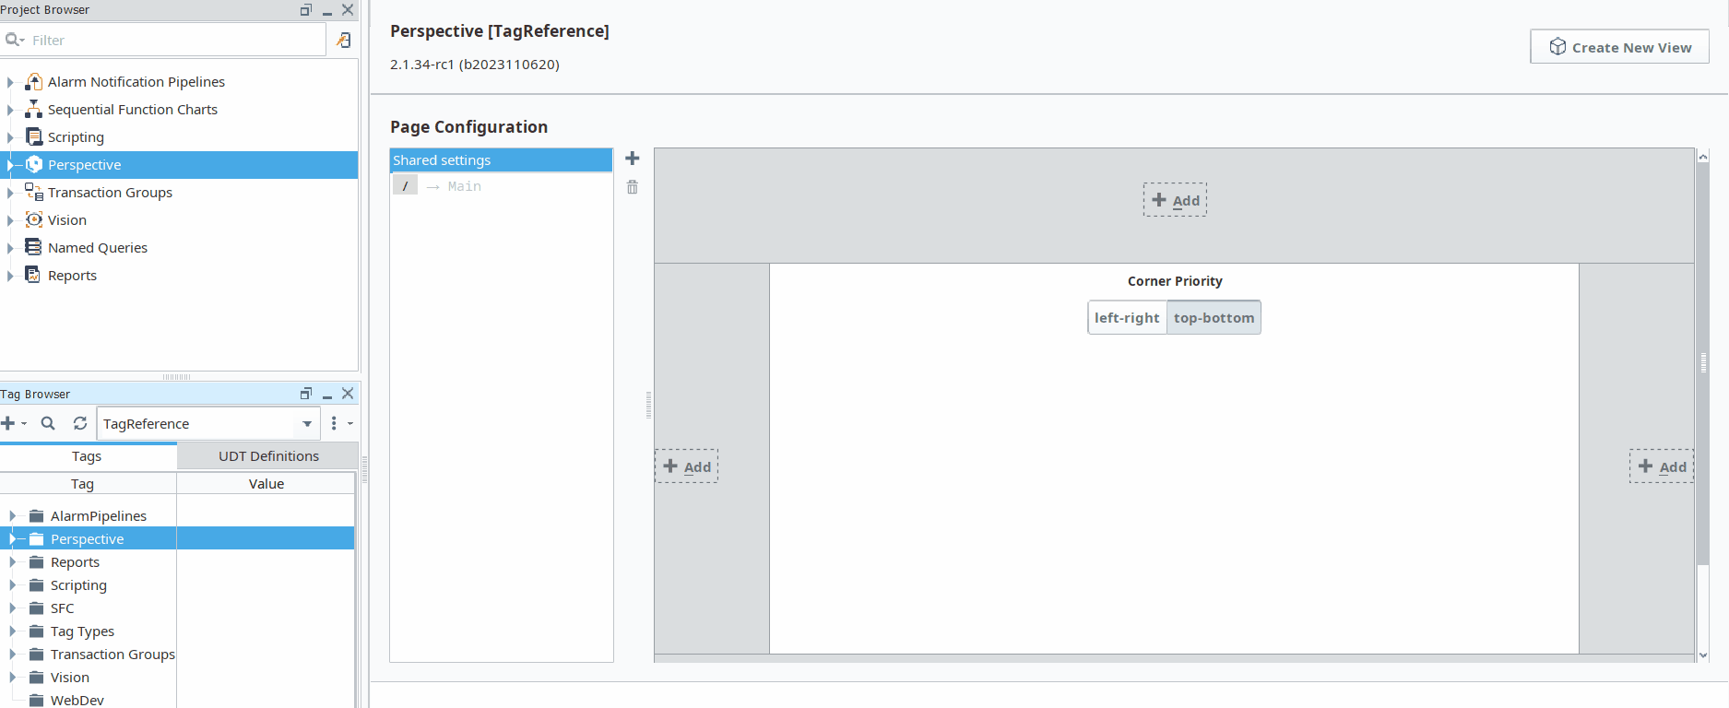Click the Tag Types folder icon

[37, 631]
